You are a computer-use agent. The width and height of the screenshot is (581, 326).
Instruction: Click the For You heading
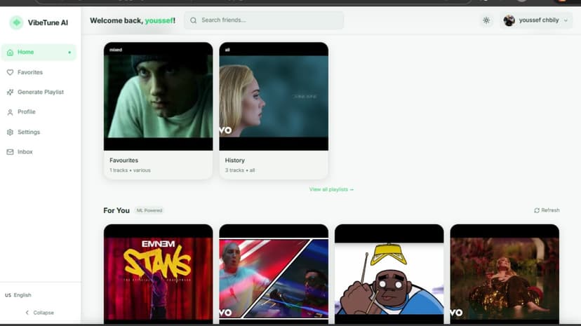click(116, 210)
